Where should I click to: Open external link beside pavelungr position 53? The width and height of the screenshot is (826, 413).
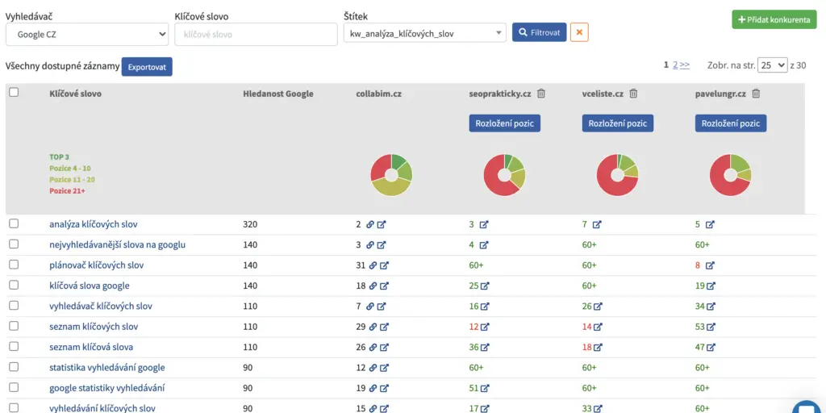(x=711, y=327)
